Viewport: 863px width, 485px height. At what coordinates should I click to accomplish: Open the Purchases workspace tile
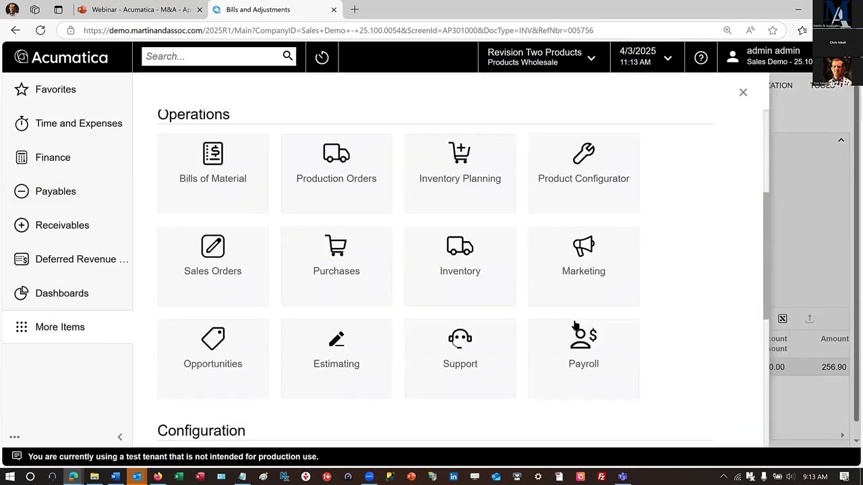[x=336, y=266]
